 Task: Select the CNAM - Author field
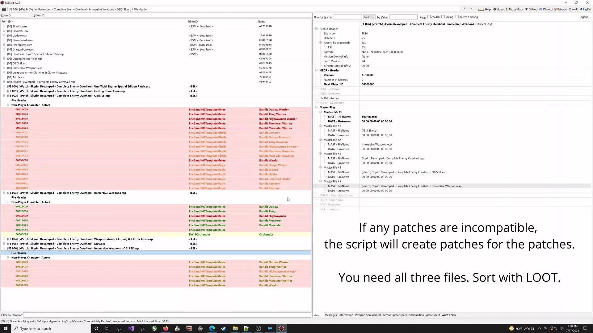click(329, 98)
